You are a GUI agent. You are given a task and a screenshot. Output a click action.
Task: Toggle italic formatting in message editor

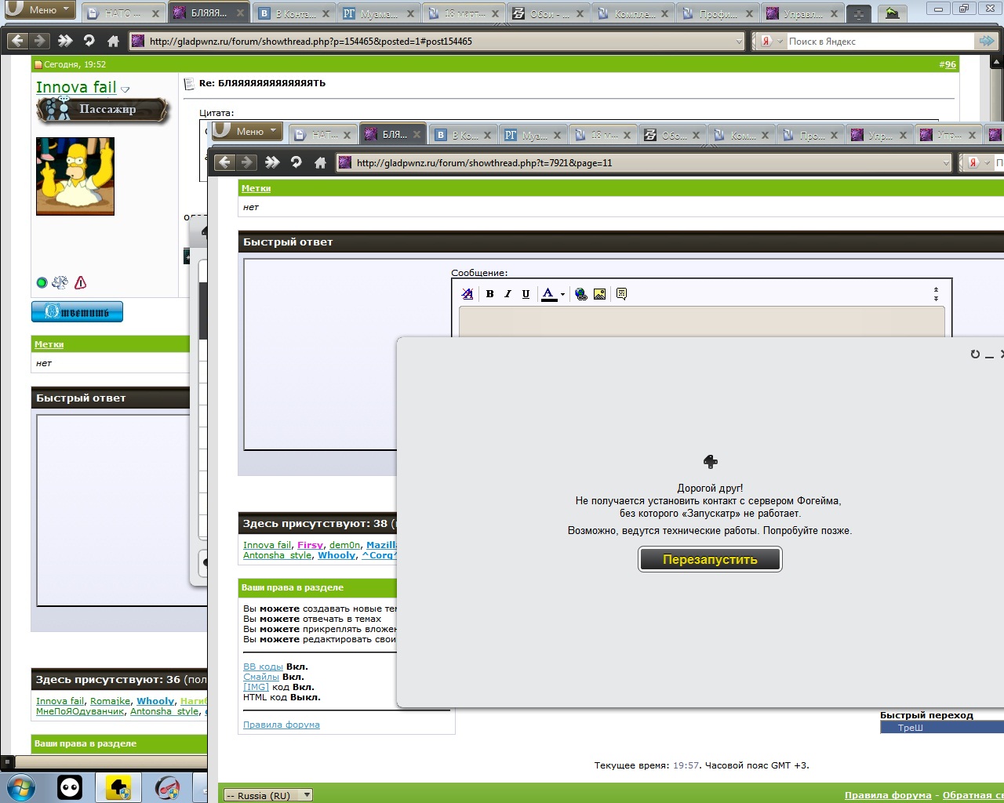point(507,294)
